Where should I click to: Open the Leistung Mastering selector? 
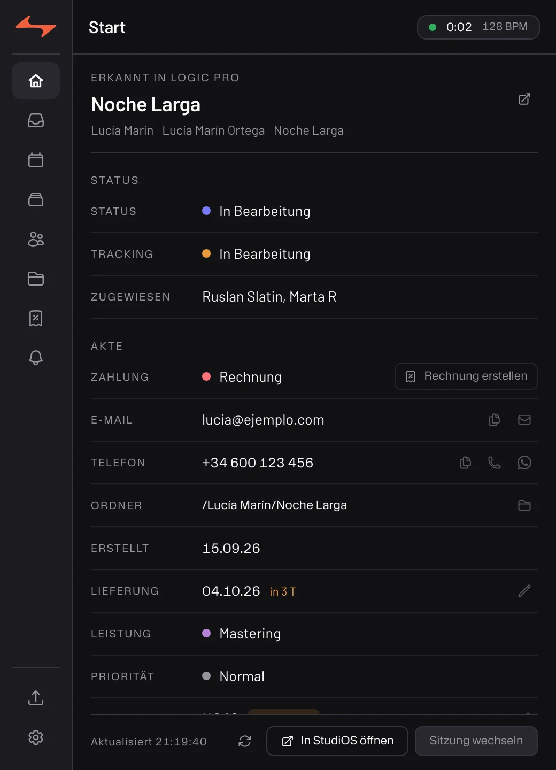click(241, 634)
